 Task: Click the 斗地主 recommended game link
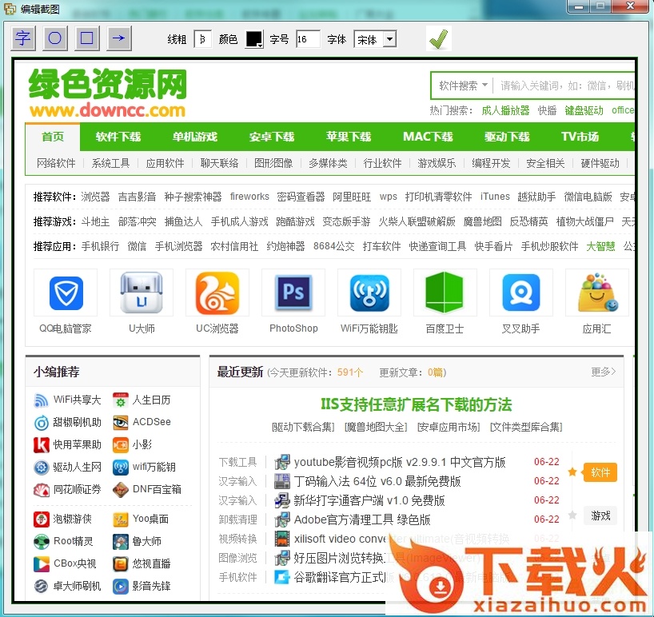[95, 221]
